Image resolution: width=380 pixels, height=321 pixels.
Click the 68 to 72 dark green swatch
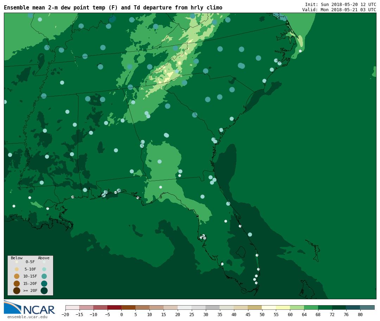pyautogui.click(x=325, y=307)
